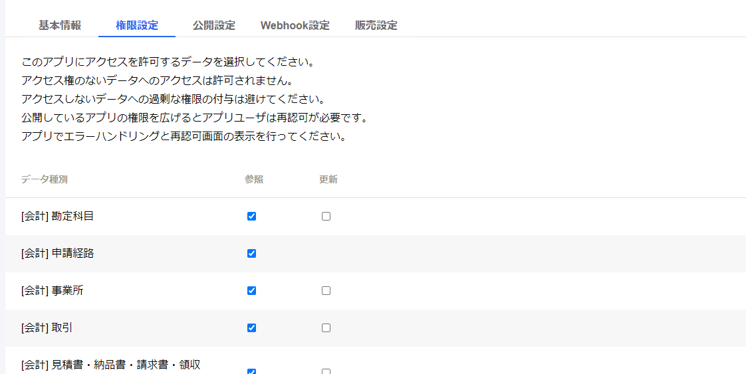Click the line about 過剰な権限の付与
This screenshot has width=746, height=374.
pos(173,100)
